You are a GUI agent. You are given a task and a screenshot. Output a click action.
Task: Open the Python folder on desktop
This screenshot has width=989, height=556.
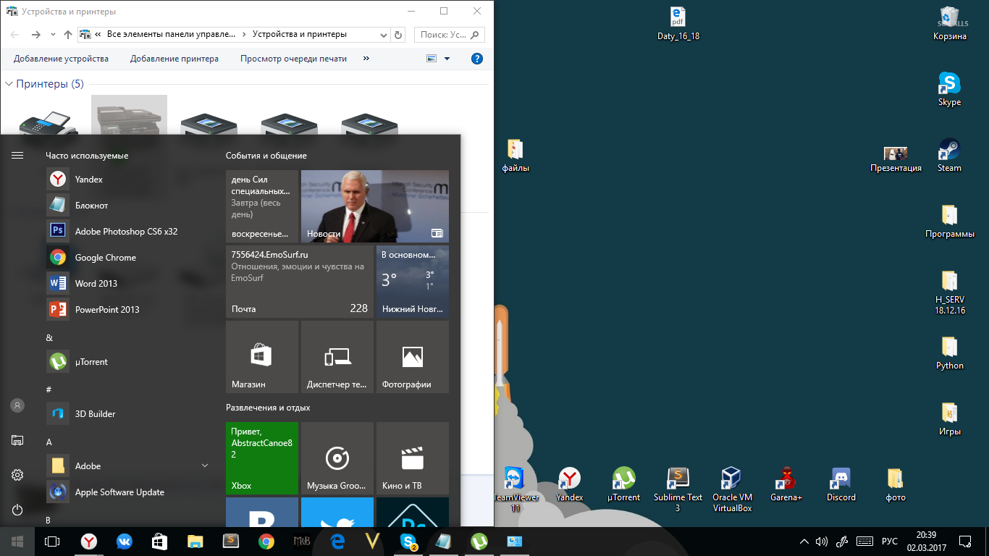950,353
